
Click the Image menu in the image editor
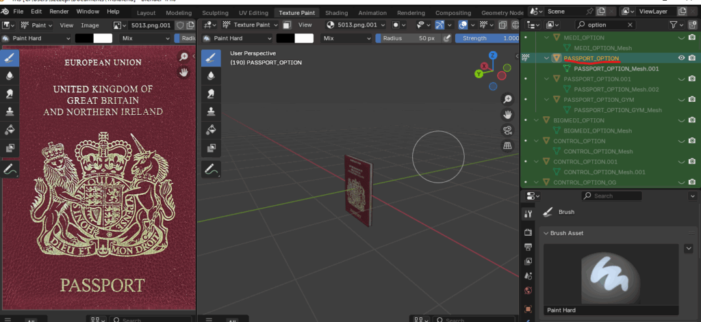click(90, 25)
